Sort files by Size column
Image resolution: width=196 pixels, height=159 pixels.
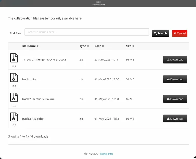(130, 46)
